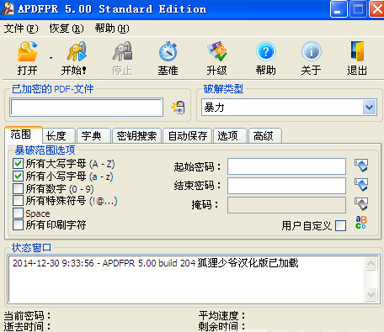Image resolution: width=384 pixels, height=332 pixels.
Task: Toggle the 用户自定义 checkbox
Action: click(x=341, y=225)
